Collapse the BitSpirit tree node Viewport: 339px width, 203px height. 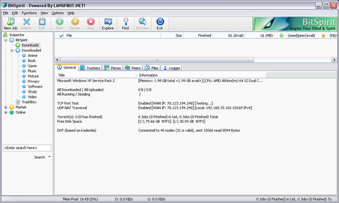(6, 40)
